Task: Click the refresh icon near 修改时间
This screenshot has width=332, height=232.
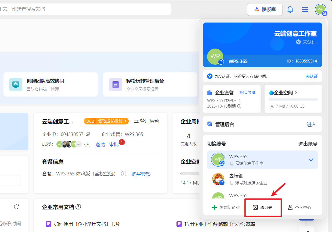Action: [16, 207]
